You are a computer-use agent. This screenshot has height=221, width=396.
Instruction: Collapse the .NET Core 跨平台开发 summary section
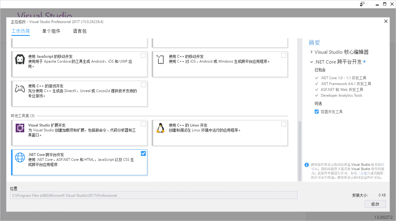(312, 62)
